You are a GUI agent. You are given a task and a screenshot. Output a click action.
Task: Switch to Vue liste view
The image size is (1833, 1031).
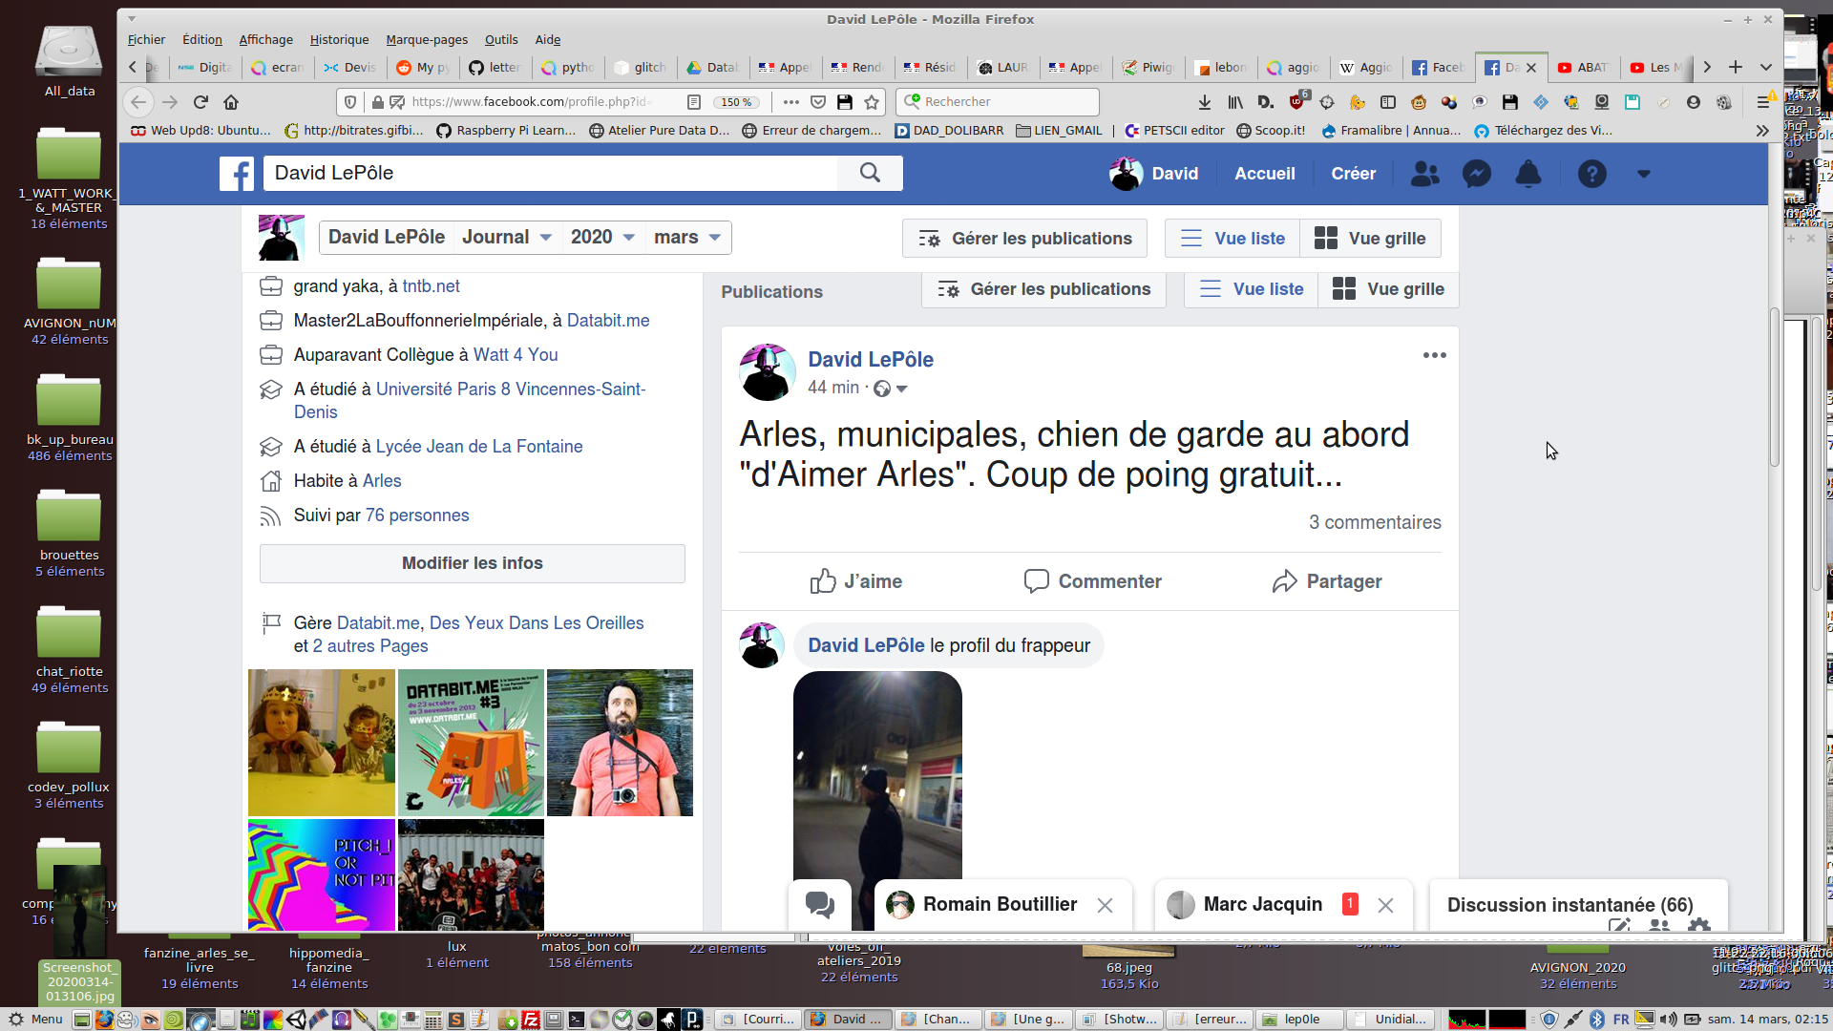click(1233, 239)
